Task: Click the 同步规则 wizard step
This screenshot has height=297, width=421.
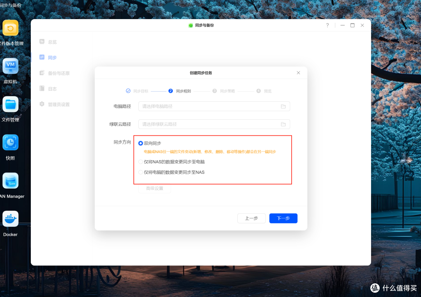Action: [180, 91]
